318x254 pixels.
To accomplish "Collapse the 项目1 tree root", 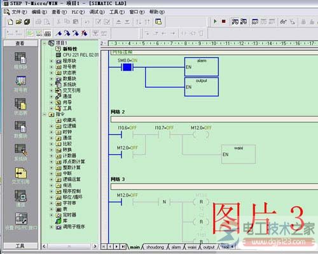I will (45, 43).
